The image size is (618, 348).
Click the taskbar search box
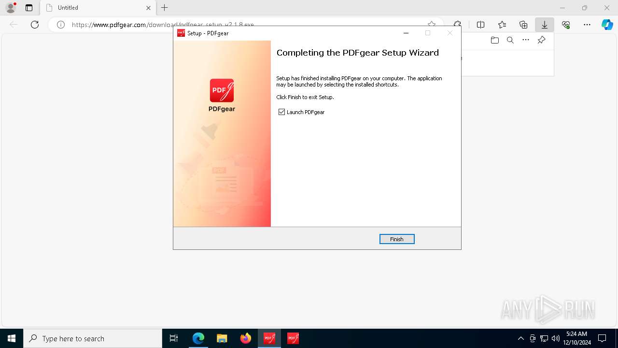coord(93,338)
